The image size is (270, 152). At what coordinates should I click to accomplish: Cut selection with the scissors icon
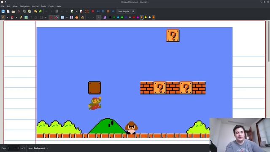pyautogui.click(x=19, y=11)
